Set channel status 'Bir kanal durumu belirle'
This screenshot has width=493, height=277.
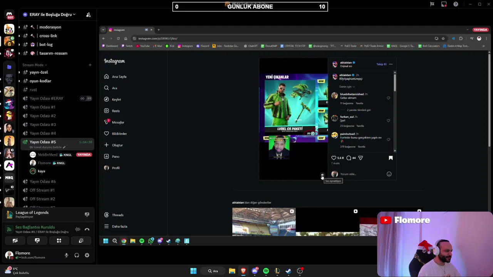pyautogui.click(x=47, y=147)
